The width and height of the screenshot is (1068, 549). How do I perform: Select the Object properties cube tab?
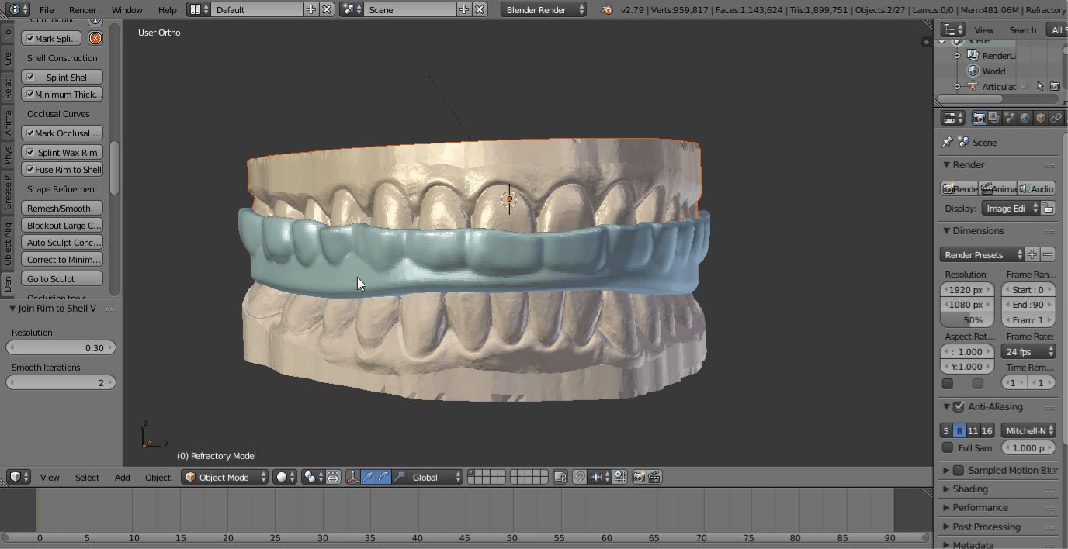[1041, 118]
